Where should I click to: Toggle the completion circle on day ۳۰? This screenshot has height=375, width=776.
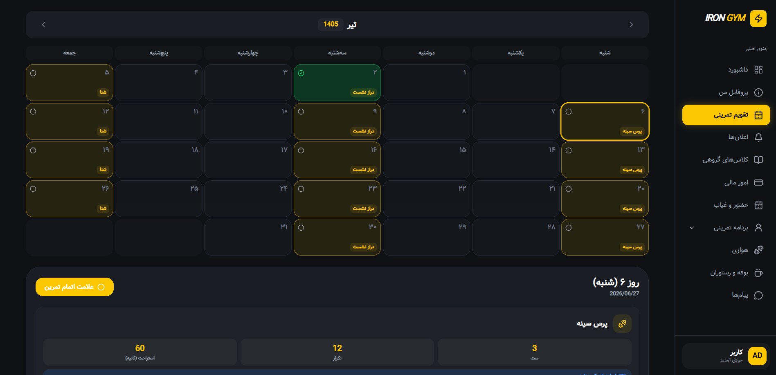(x=301, y=228)
